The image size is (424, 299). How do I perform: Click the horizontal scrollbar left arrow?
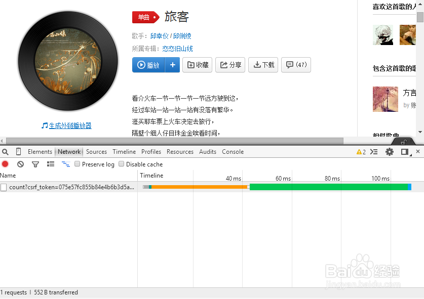coord(2,141)
